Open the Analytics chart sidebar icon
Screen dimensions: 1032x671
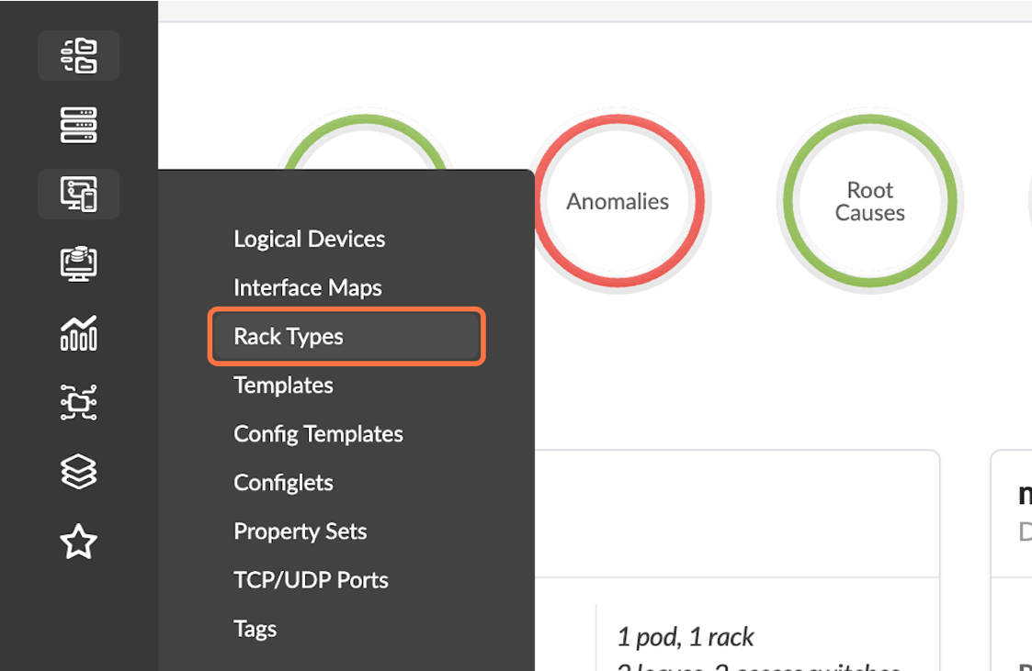pyautogui.click(x=78, y=332)
